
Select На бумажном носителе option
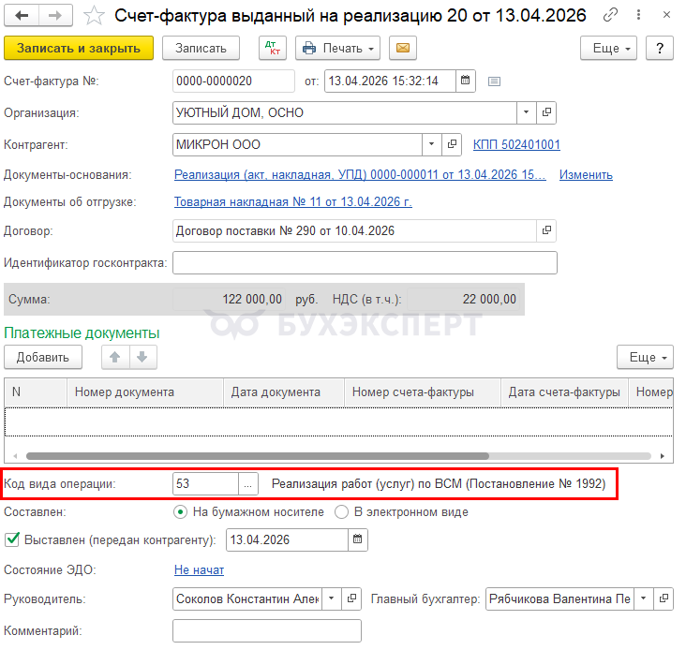pyautogui.click(x=181, y=512)
